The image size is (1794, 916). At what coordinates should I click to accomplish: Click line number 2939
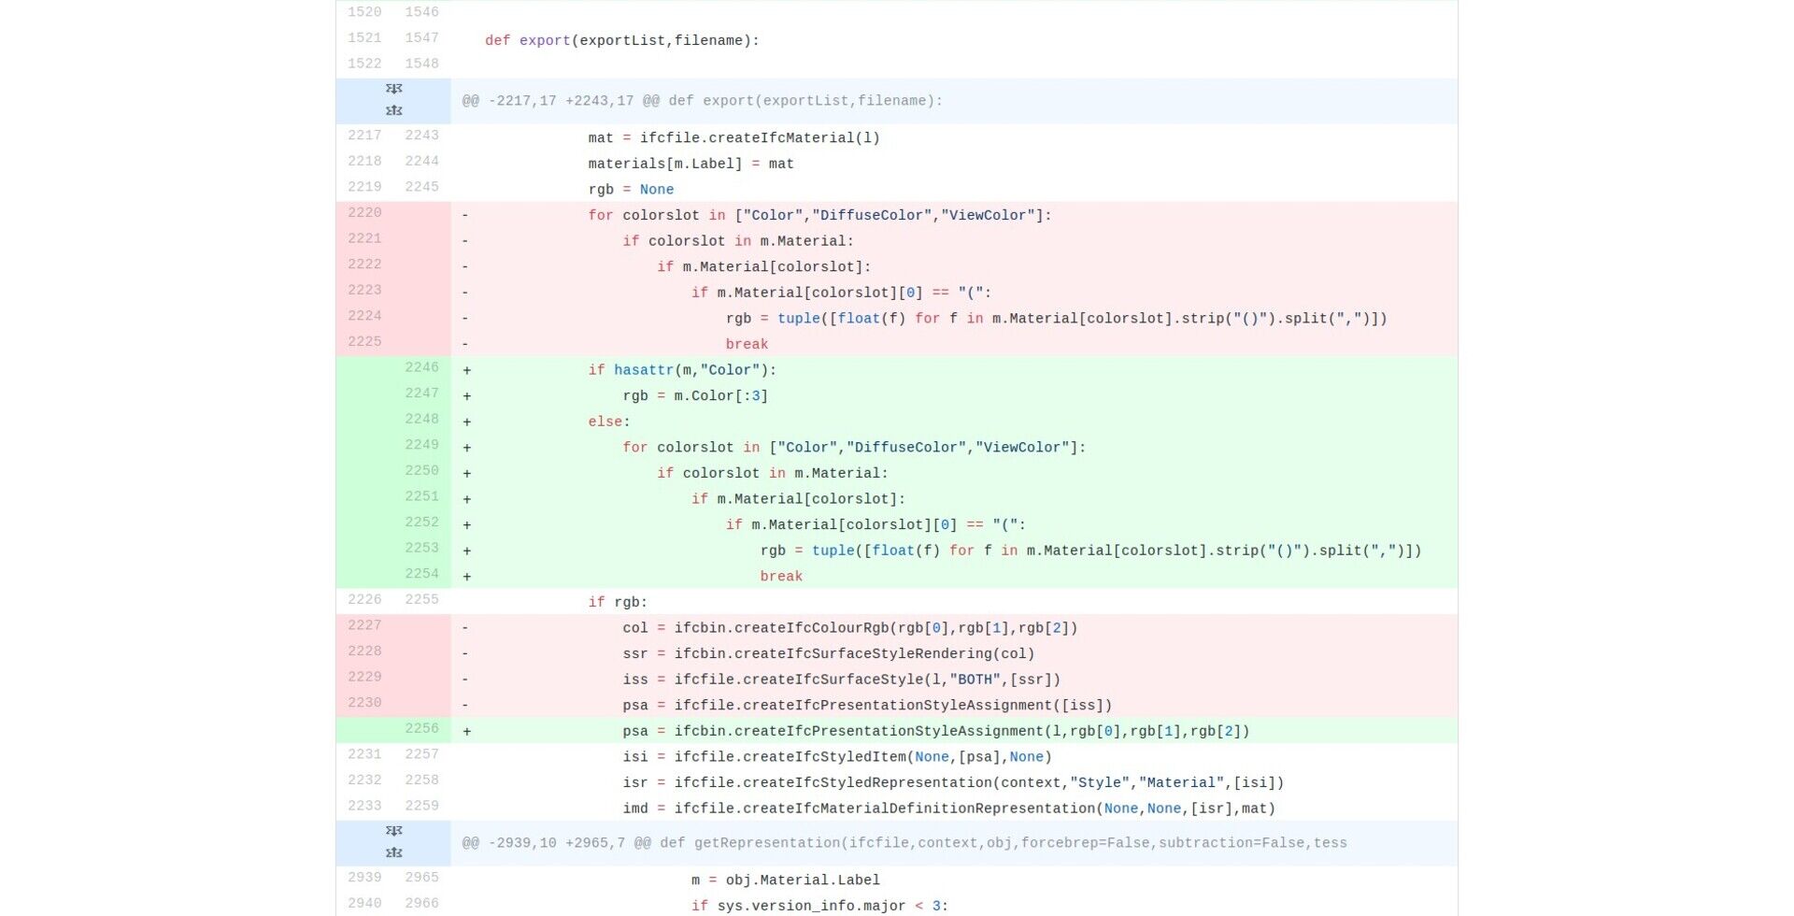364,878
